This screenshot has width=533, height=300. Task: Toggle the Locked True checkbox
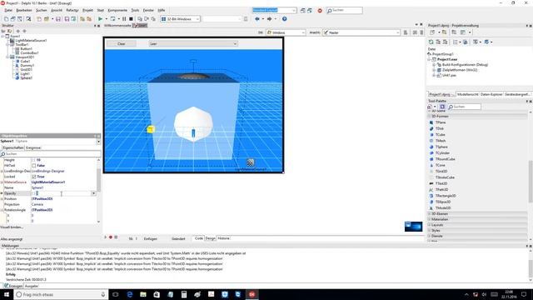(x=33, y=177)
